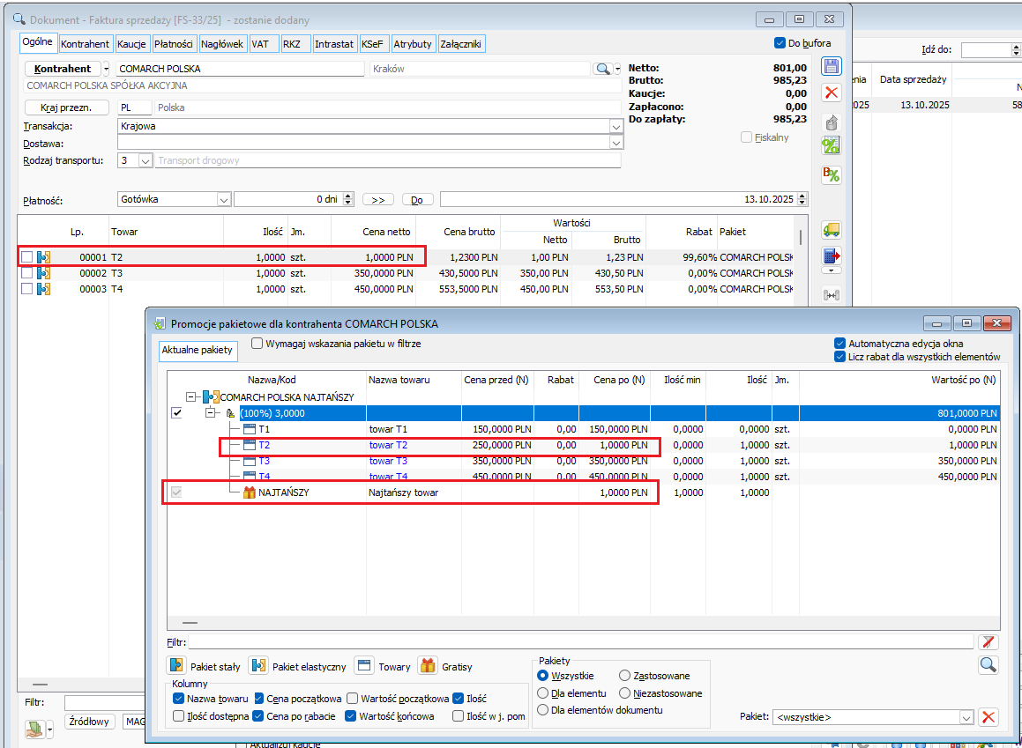Click the Pakiet elastyczny icon button

pyautogui.click(x=258, y=665)
